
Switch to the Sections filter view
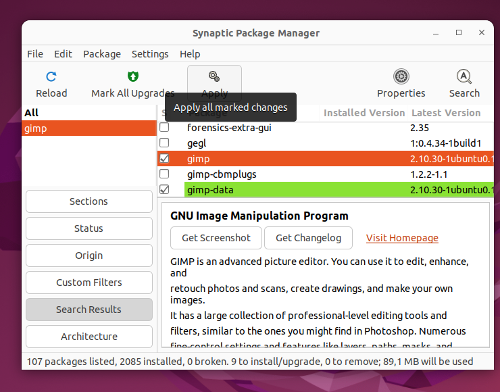[x=89, y=201]
